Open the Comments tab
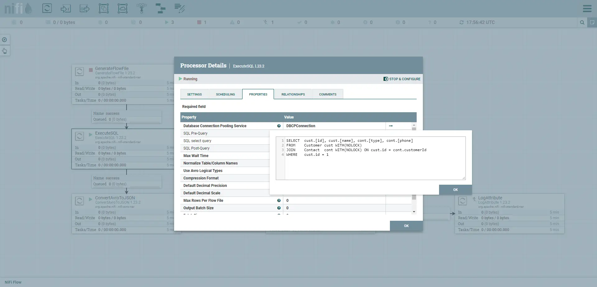This screenshot has width=597, height=287. click(x=327, y=94)
